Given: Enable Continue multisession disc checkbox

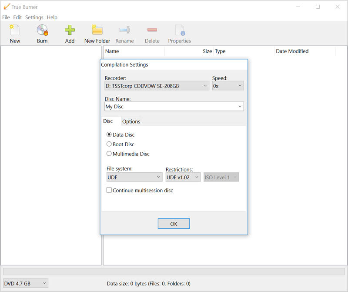Looking at the screenshot, I should click(x=109, y=190).
